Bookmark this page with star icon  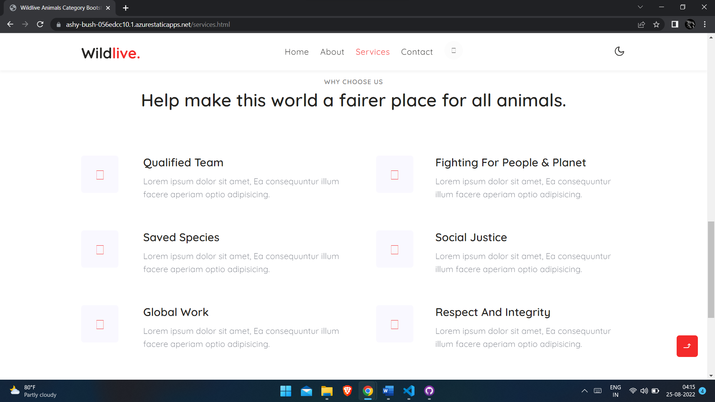click(656, 25)
